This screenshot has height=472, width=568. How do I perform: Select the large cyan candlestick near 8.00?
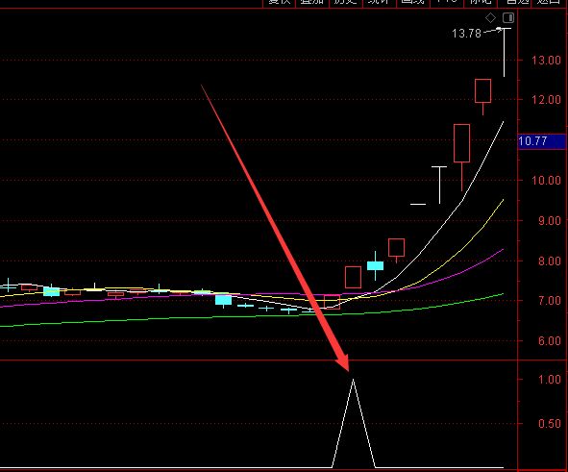click(x=375, y=265)
